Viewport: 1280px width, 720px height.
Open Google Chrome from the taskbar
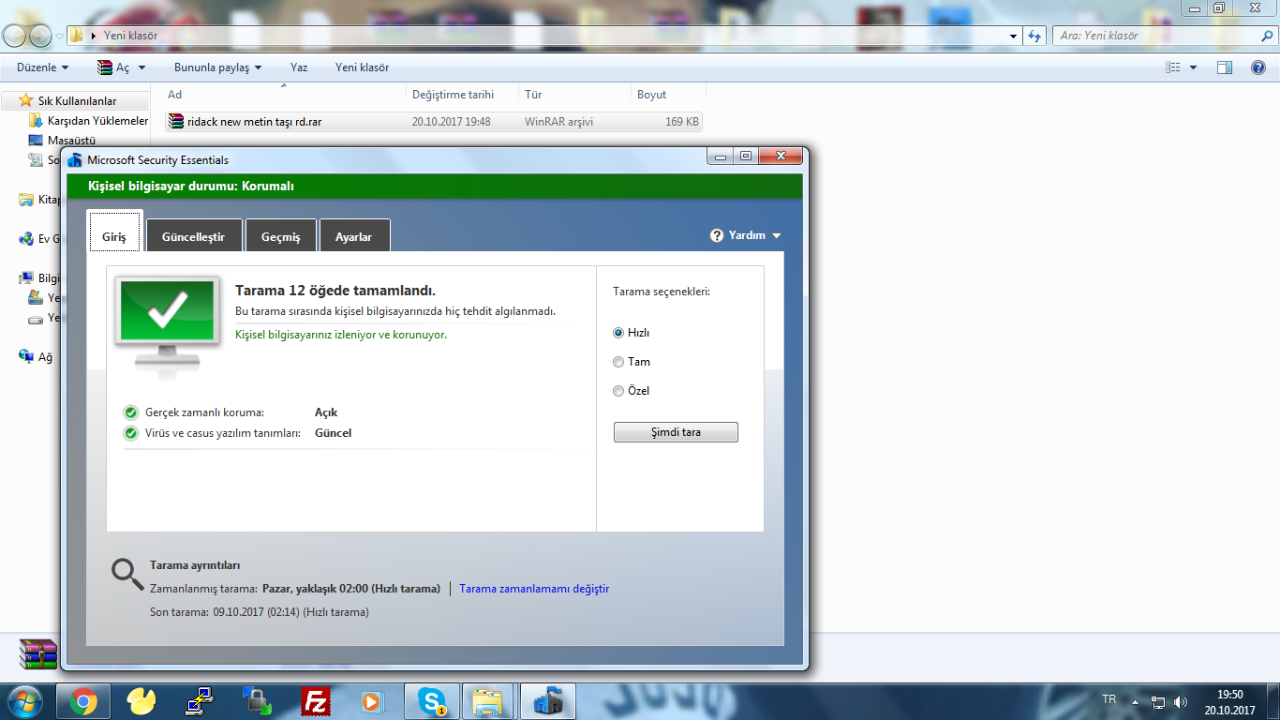tap(82, 701)
